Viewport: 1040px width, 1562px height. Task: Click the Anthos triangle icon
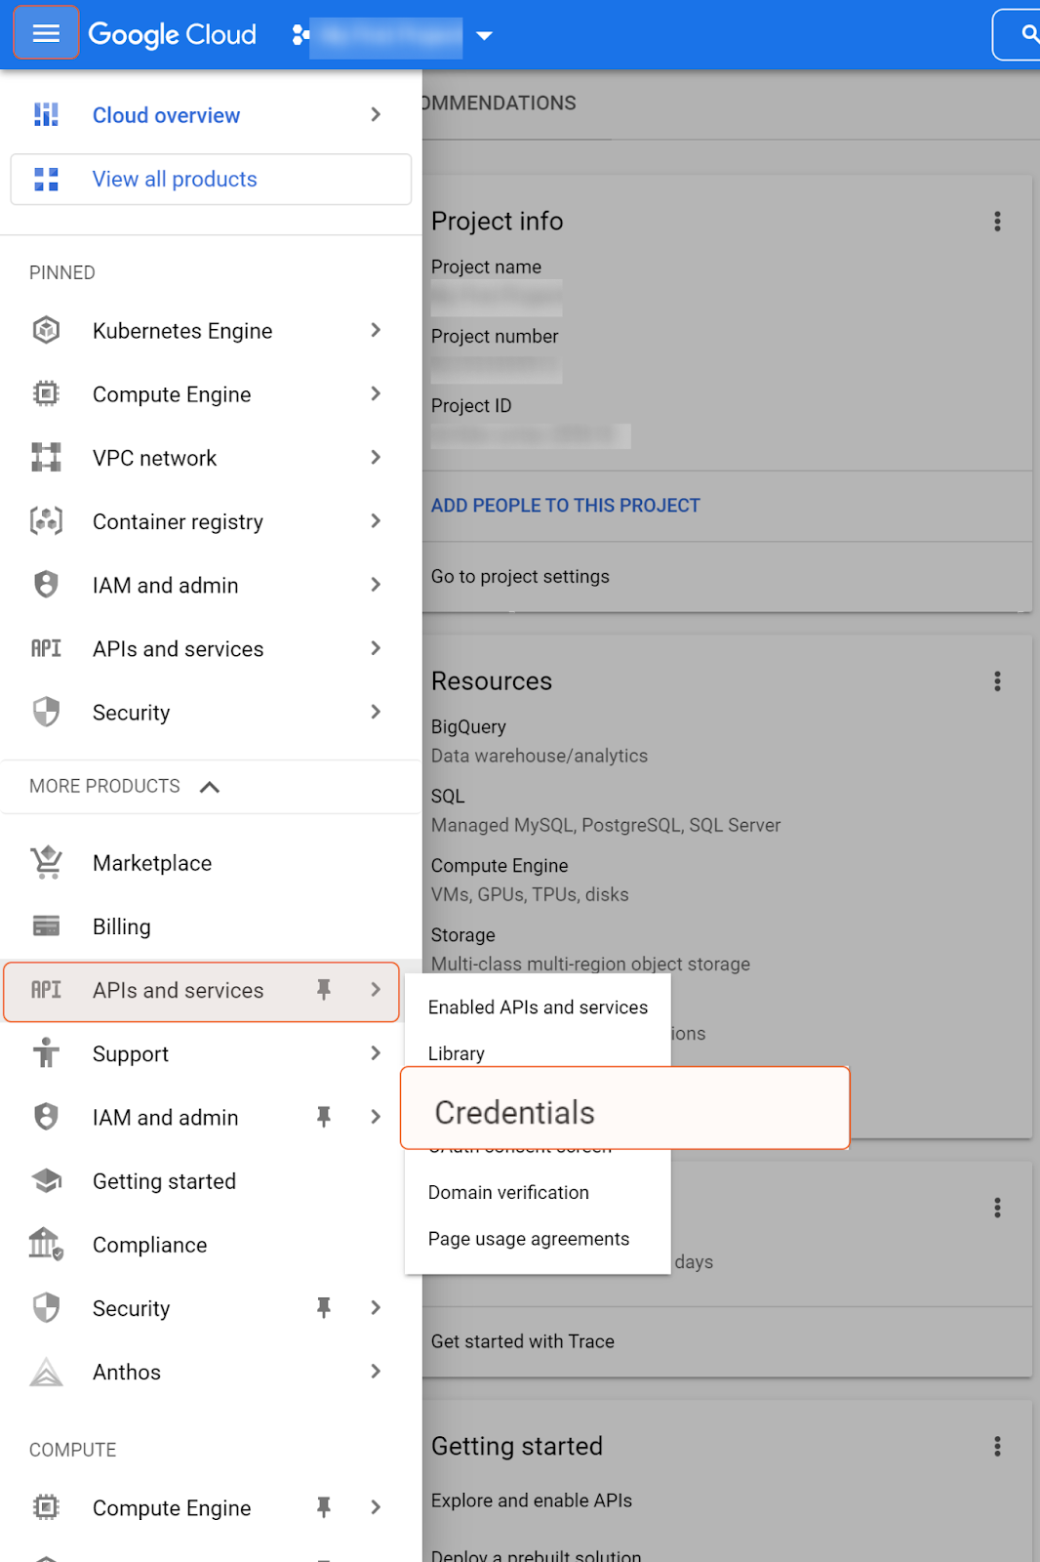[x=46, y=1372]
